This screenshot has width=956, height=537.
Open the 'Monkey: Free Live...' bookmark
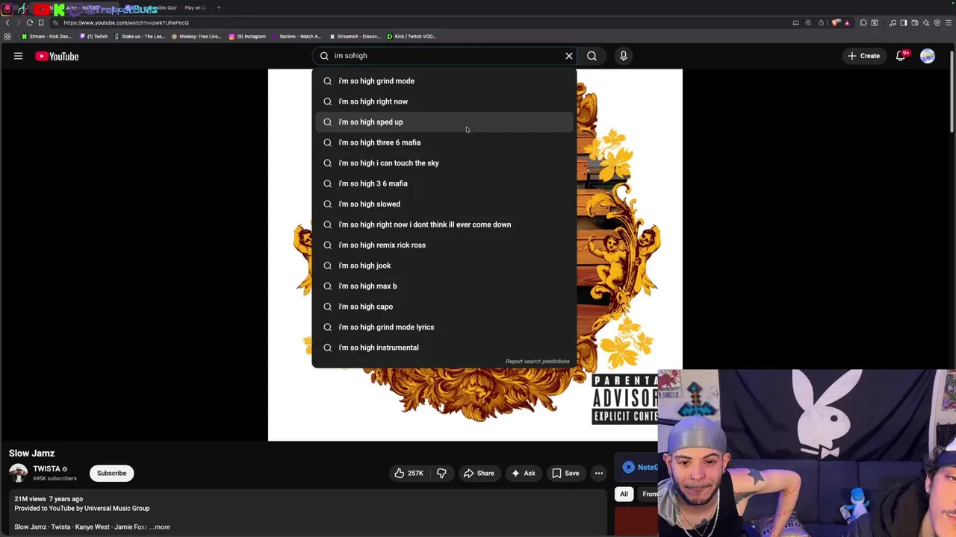pos(197,36)
